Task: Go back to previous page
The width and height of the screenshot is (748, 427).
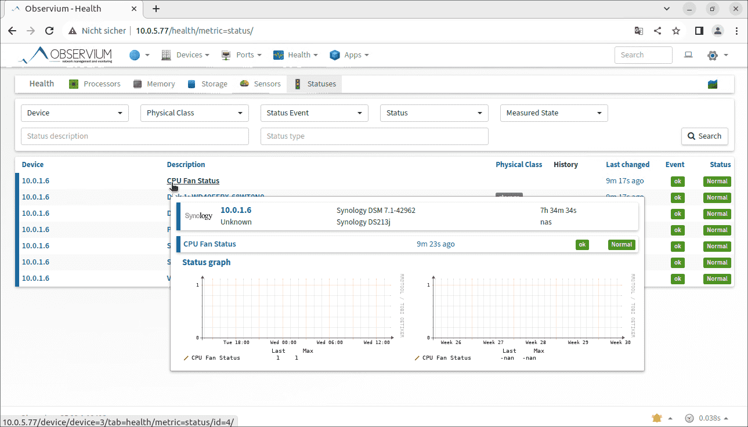Action: (12, 31)
